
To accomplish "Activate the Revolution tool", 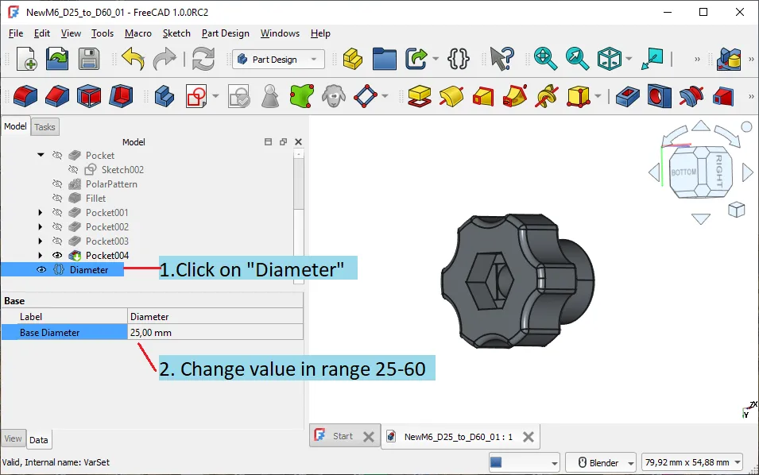I will coord(453,95).
